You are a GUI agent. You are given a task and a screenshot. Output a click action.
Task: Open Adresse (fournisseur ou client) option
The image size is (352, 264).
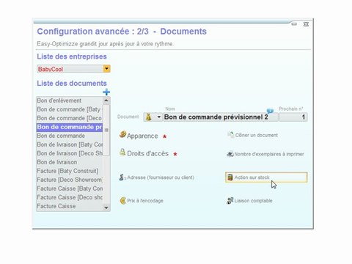[161, 177]
